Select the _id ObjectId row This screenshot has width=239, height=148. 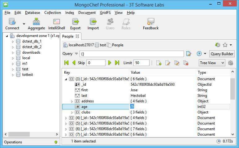(146, 84)
